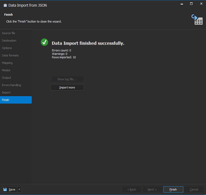Open the Output step
The height and width of the screenshot is (195, 206).
(16, 78)
